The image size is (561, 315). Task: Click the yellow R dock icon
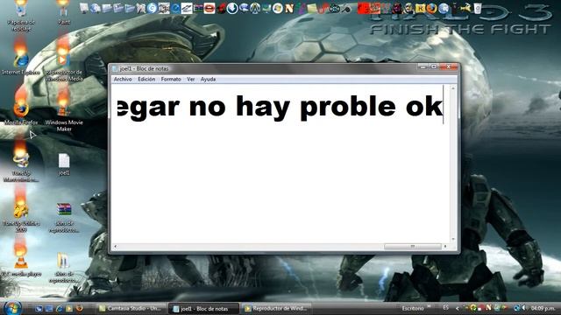click(421, 8)
